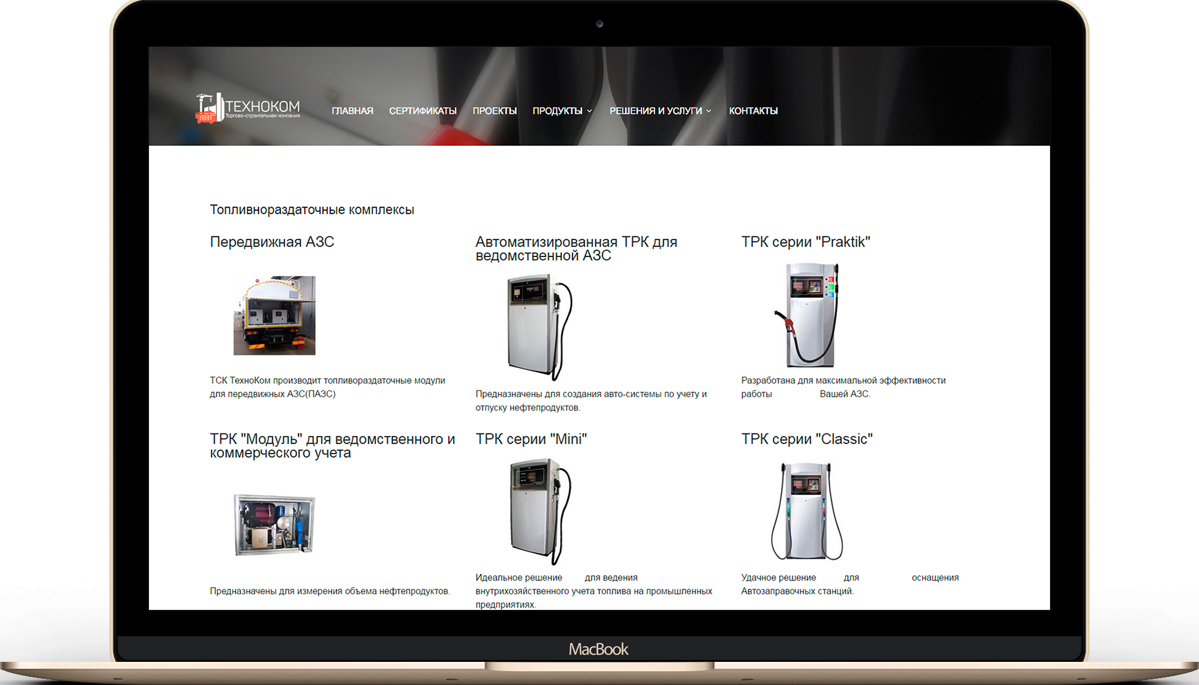
Task: Open the ГЛАВНАЯ menu item
Action: point(352,111)
